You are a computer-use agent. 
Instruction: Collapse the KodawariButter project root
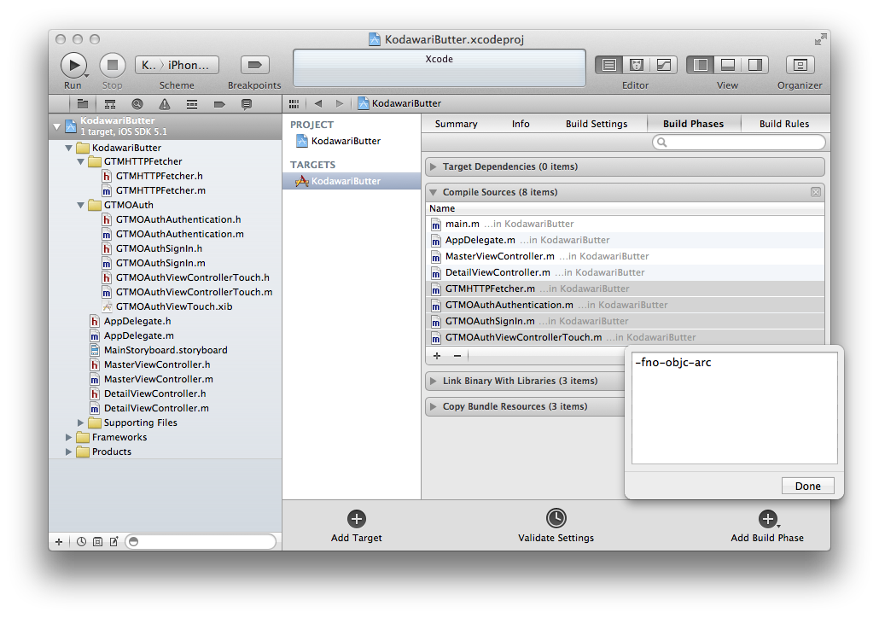click(56, 126)
